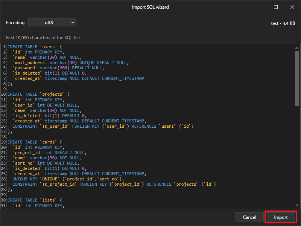301x226 pixels.
Task: Click 'First 10,000 characters of the SQL file'
Action: (43, 37)
